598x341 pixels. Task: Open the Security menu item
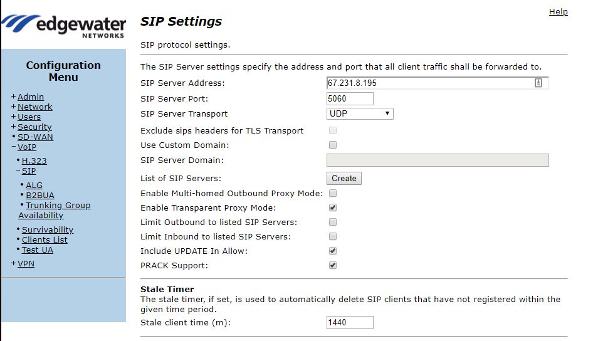(x=34, y=127)
